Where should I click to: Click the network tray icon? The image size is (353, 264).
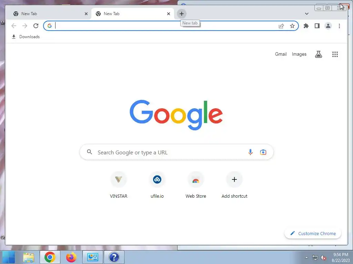click(315, 257)
